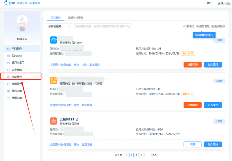The width and height of the screenshot is (232, 161).
Task: Click the 产品服务 sidebar icon
Action: pyautogui.click(x=8, y=49)
